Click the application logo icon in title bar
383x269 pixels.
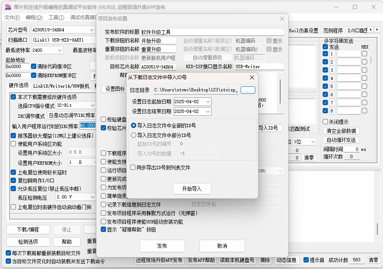(x=8, y=7)
